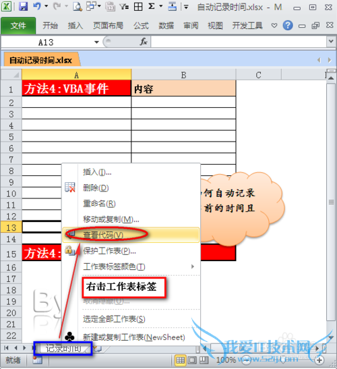The image size is (337, 369).
Task: Click the fx insert function button
Action: pos(143,42)
